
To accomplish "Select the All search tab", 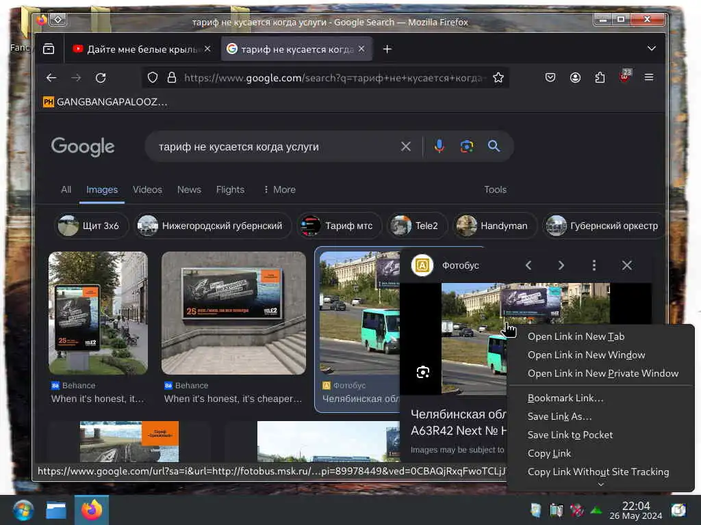I will 66,190.
